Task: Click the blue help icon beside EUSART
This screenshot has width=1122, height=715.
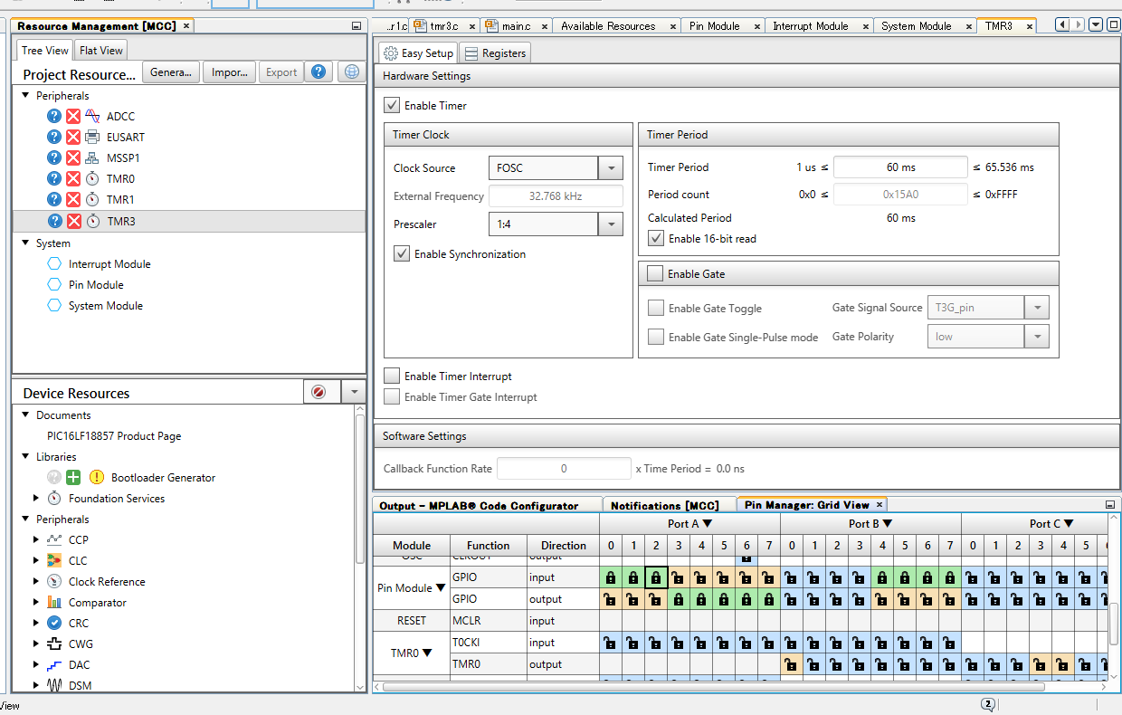Action: tap(54, 137)
